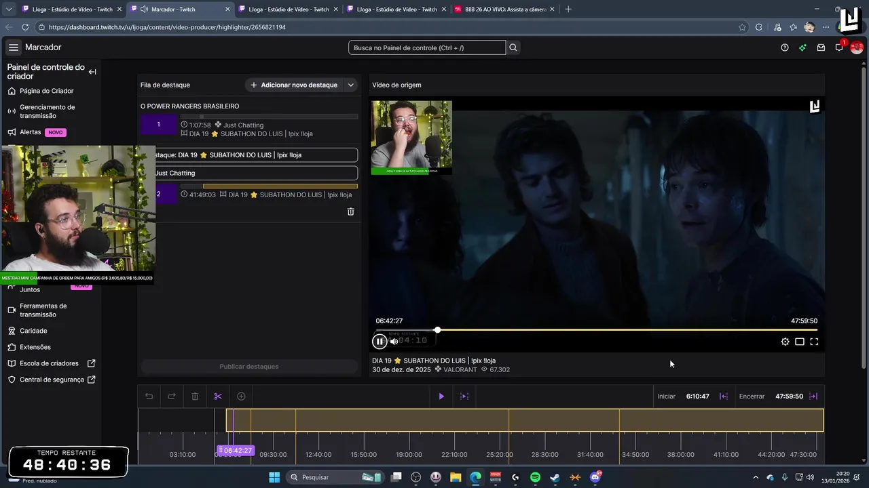This screenshot has height=488, width=869.
Task: Set end point with Encerrar marker icon
Action: click(813, 396)
